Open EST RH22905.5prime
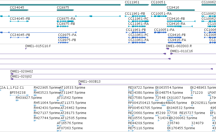Screen dimensions: 216x132 47,88
